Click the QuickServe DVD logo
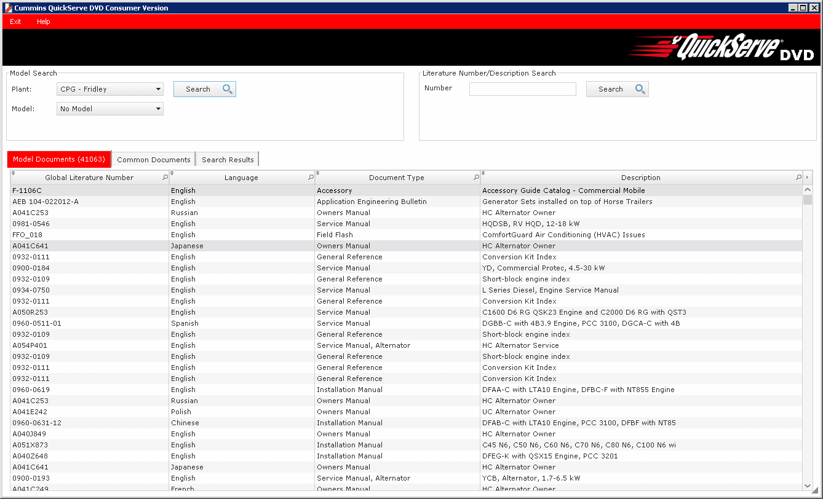 (x=721, y=48)
